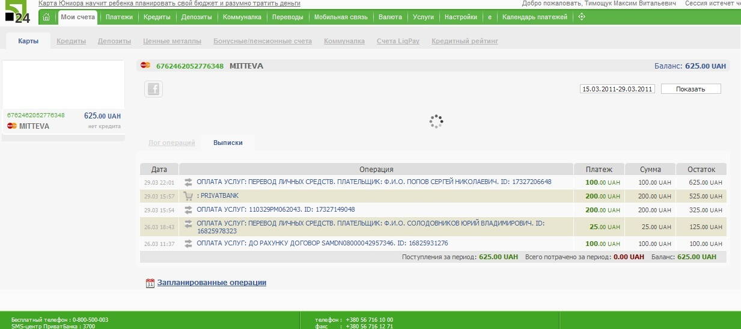The height and width of the screenshot is (329, 741).
Task: Open the Кредитный рейтинг tab
Action: 465,42
